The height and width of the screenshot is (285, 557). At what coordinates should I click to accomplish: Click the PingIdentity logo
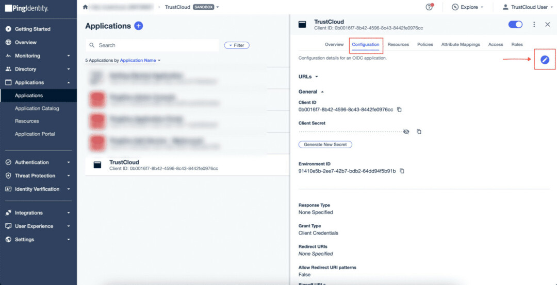(x=27, y=8)
